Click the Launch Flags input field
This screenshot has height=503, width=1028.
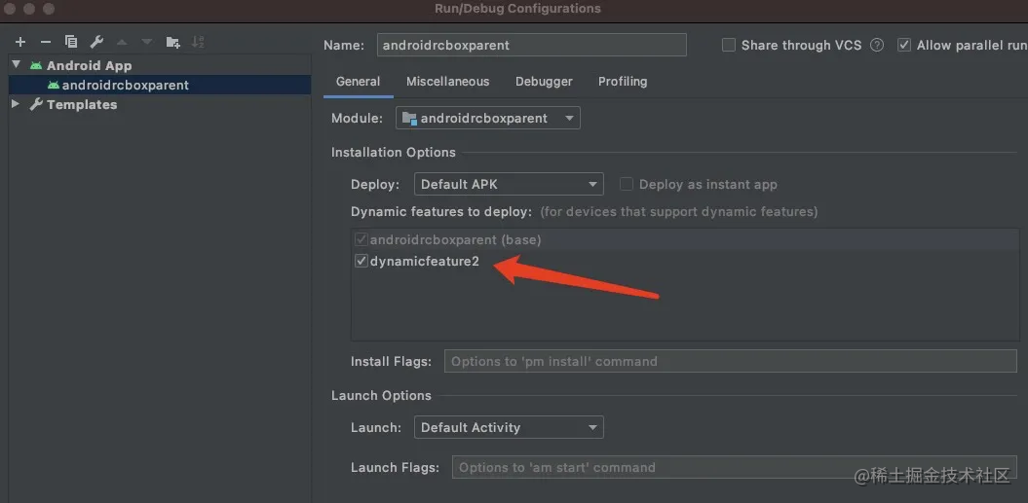point(735,468)
